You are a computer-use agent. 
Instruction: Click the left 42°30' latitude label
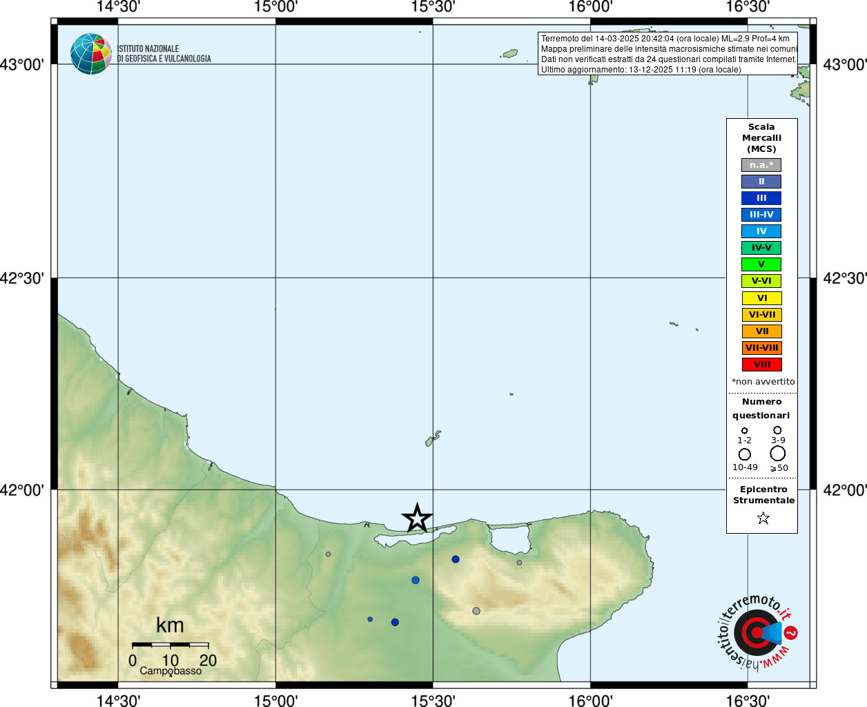click(22, 278)
